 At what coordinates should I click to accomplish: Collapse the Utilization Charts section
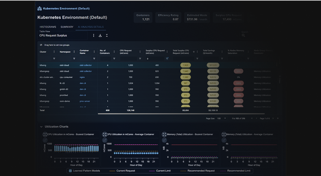[41, 127]
